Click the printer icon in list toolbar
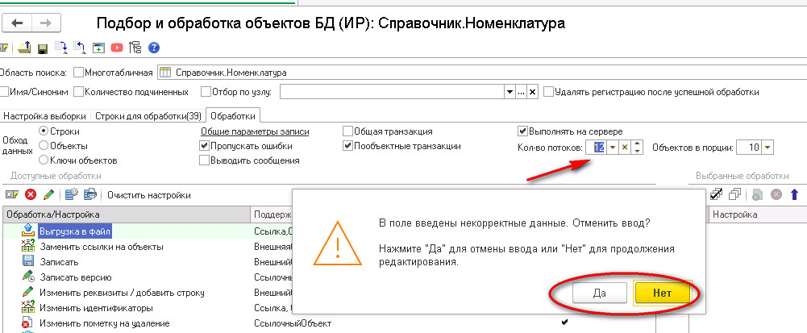807x333 pixels. pyautogui.click(x=91, y=194)
